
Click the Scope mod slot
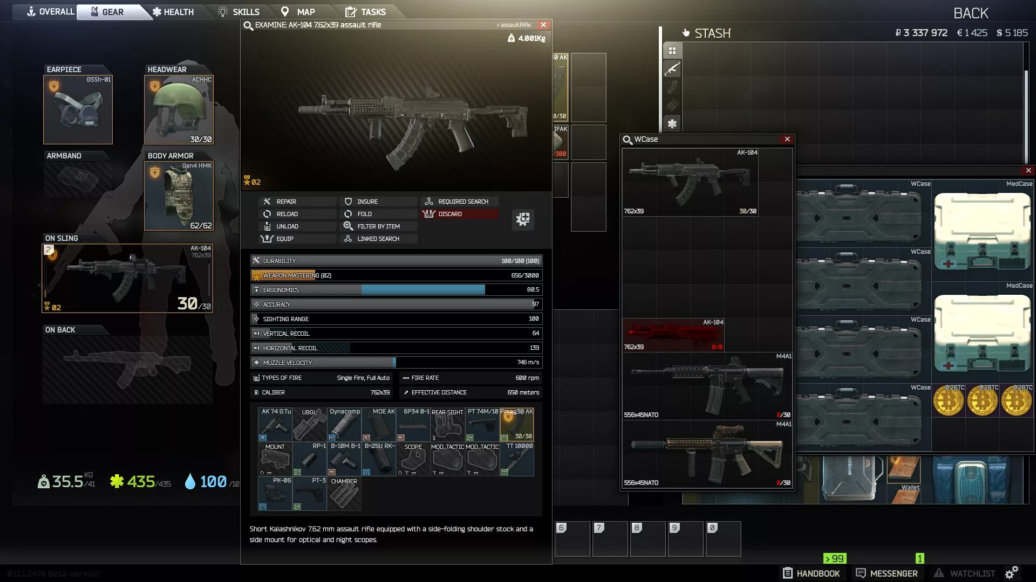(413, 459)
